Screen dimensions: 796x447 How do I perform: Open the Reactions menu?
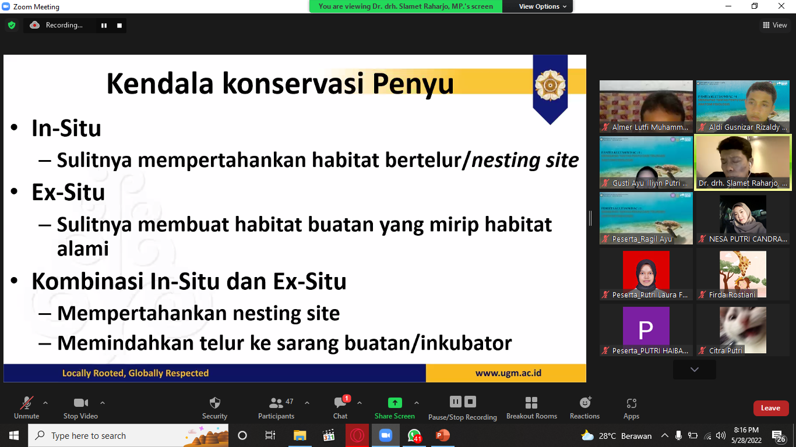click(x=584, y=407)
